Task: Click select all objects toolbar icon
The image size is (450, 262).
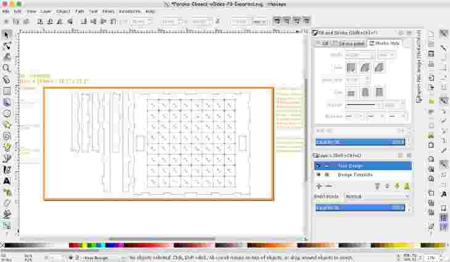Action: (6, 22)
